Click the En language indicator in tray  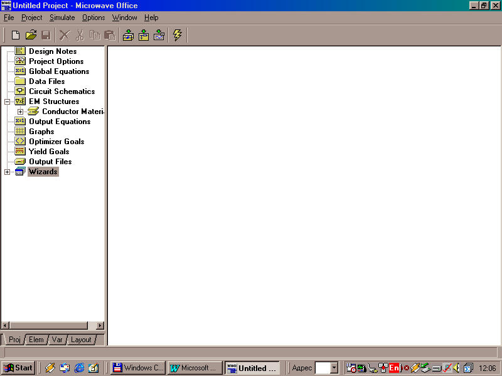395,368
